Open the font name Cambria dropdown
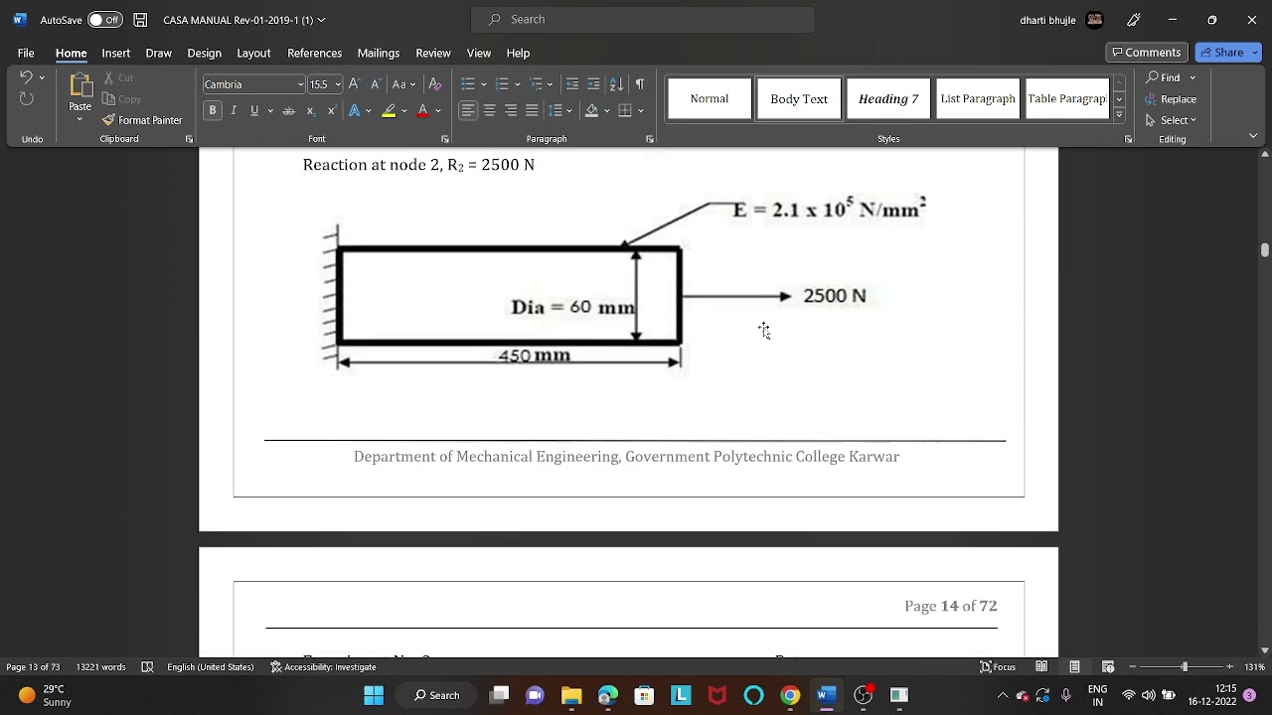Image resolution: width=1272 pixels, height=715 pixels. [x=300, y=84]
